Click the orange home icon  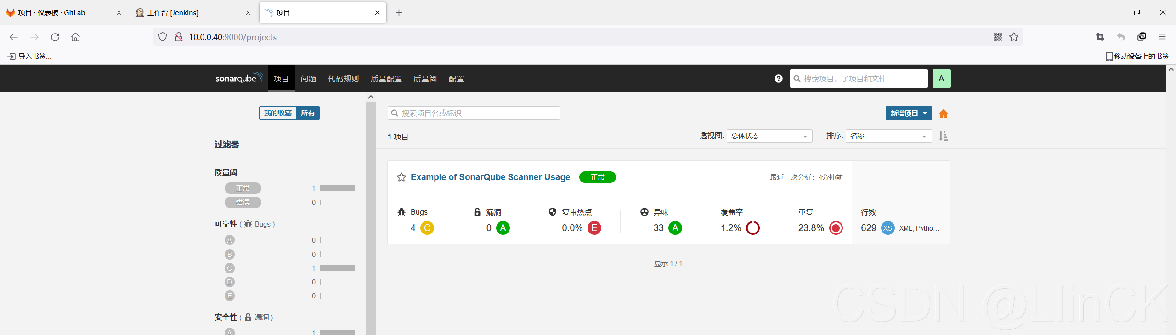(x=943, y=114)
